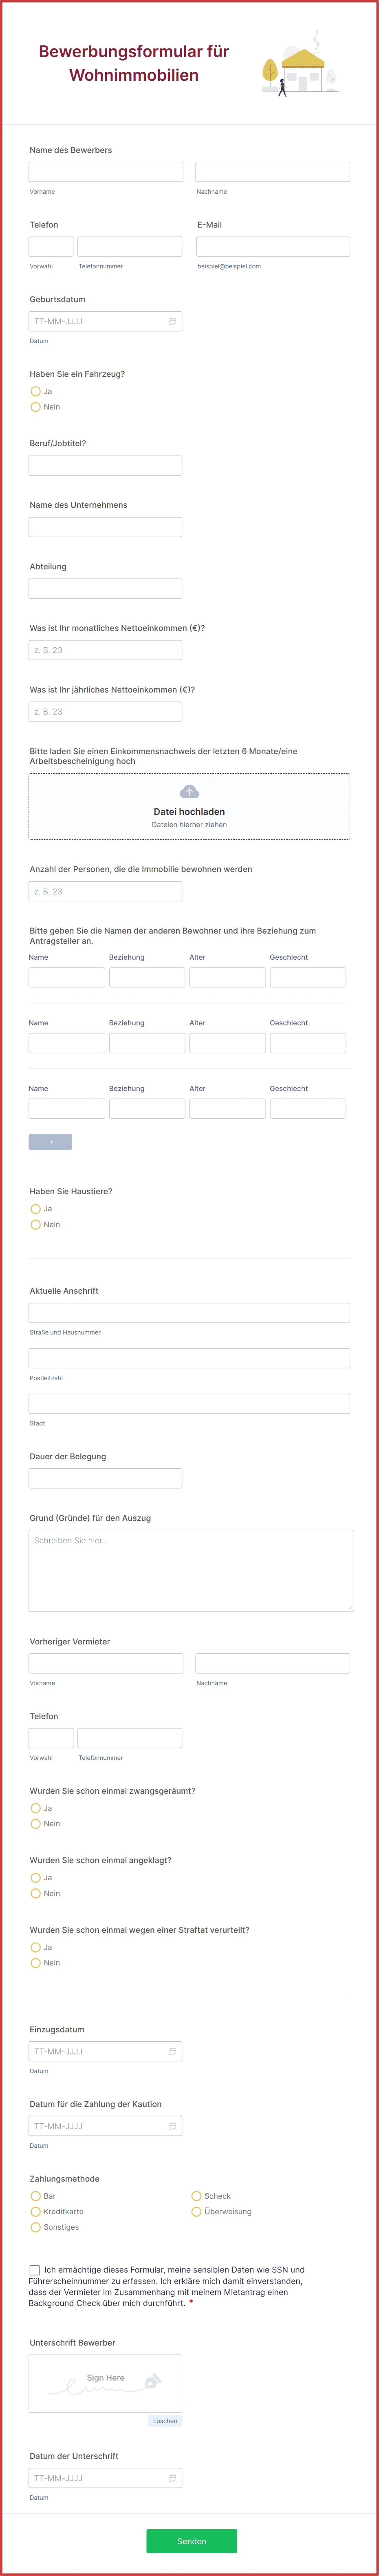Select Ja for Straftat verurteilt question

(x=35, y=1947)
